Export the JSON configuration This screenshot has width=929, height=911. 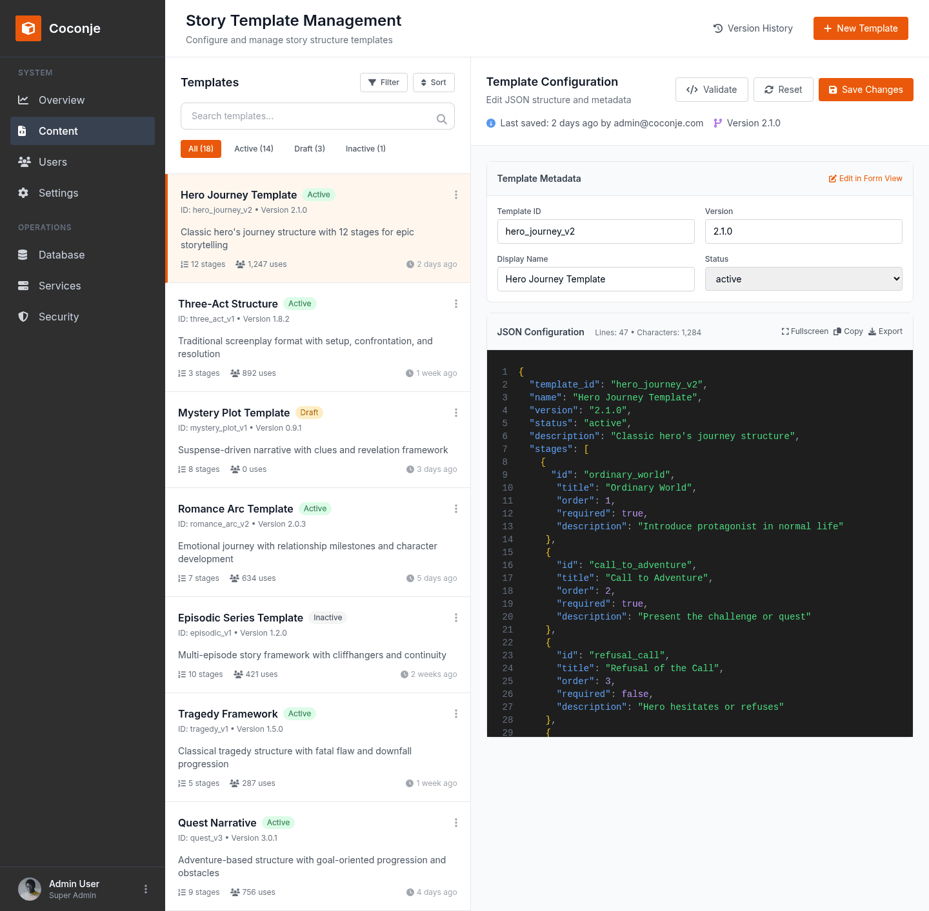(x=885, y=331)
